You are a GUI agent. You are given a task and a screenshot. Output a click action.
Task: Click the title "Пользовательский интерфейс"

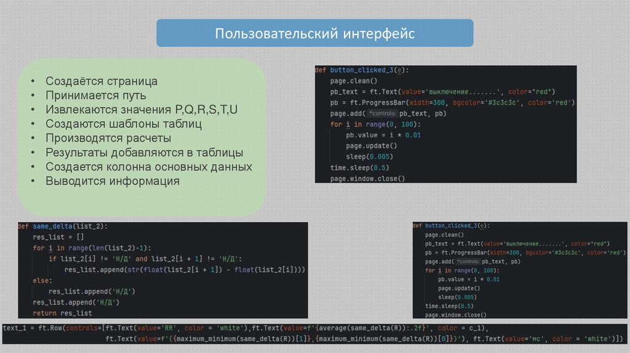tap(314, 33)
